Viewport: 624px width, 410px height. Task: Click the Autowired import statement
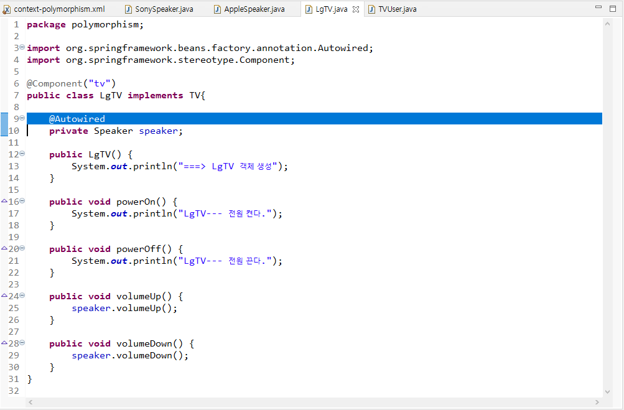(x=200, y=48)
